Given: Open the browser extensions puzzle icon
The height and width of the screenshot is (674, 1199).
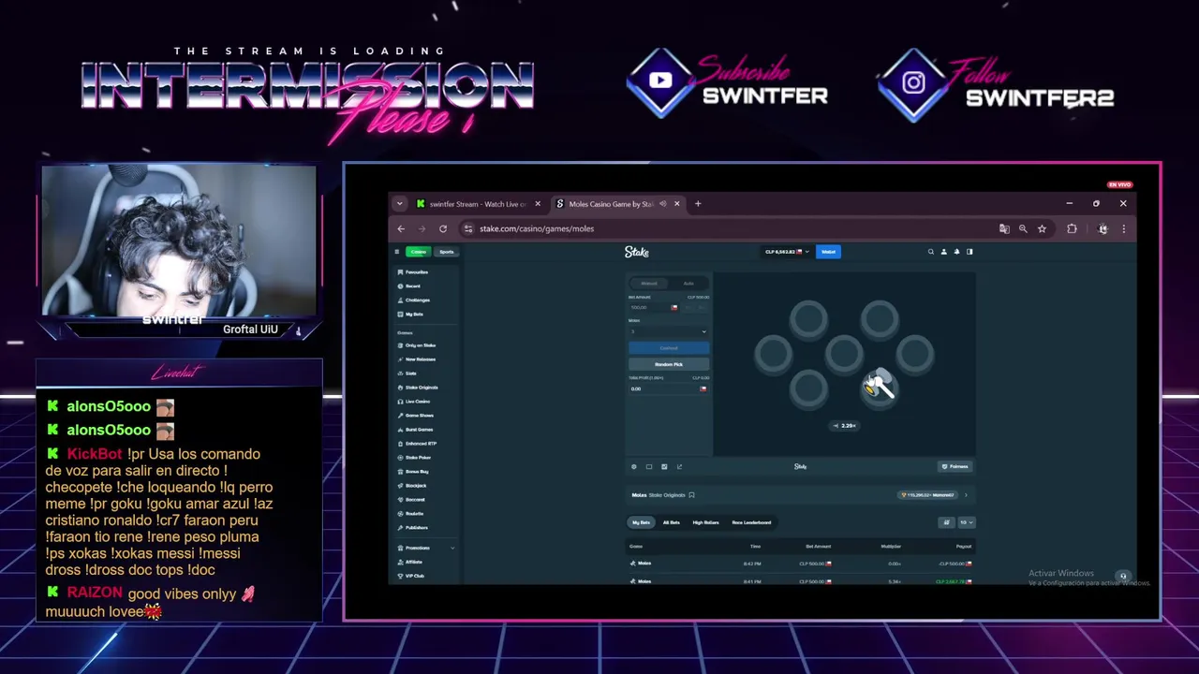Looking at the screenshot, I should [x=1072, y=228].
